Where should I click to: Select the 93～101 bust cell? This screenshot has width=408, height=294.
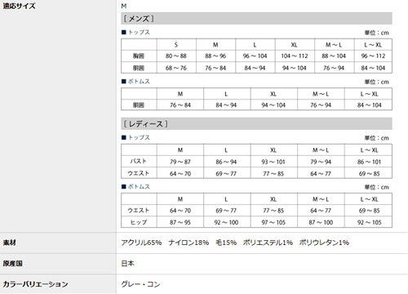(x=273, y=162)
